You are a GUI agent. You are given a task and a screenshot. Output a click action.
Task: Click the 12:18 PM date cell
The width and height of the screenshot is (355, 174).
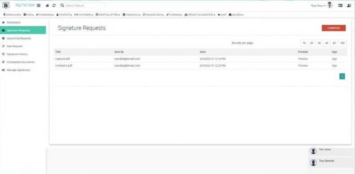tap(213, 59)
